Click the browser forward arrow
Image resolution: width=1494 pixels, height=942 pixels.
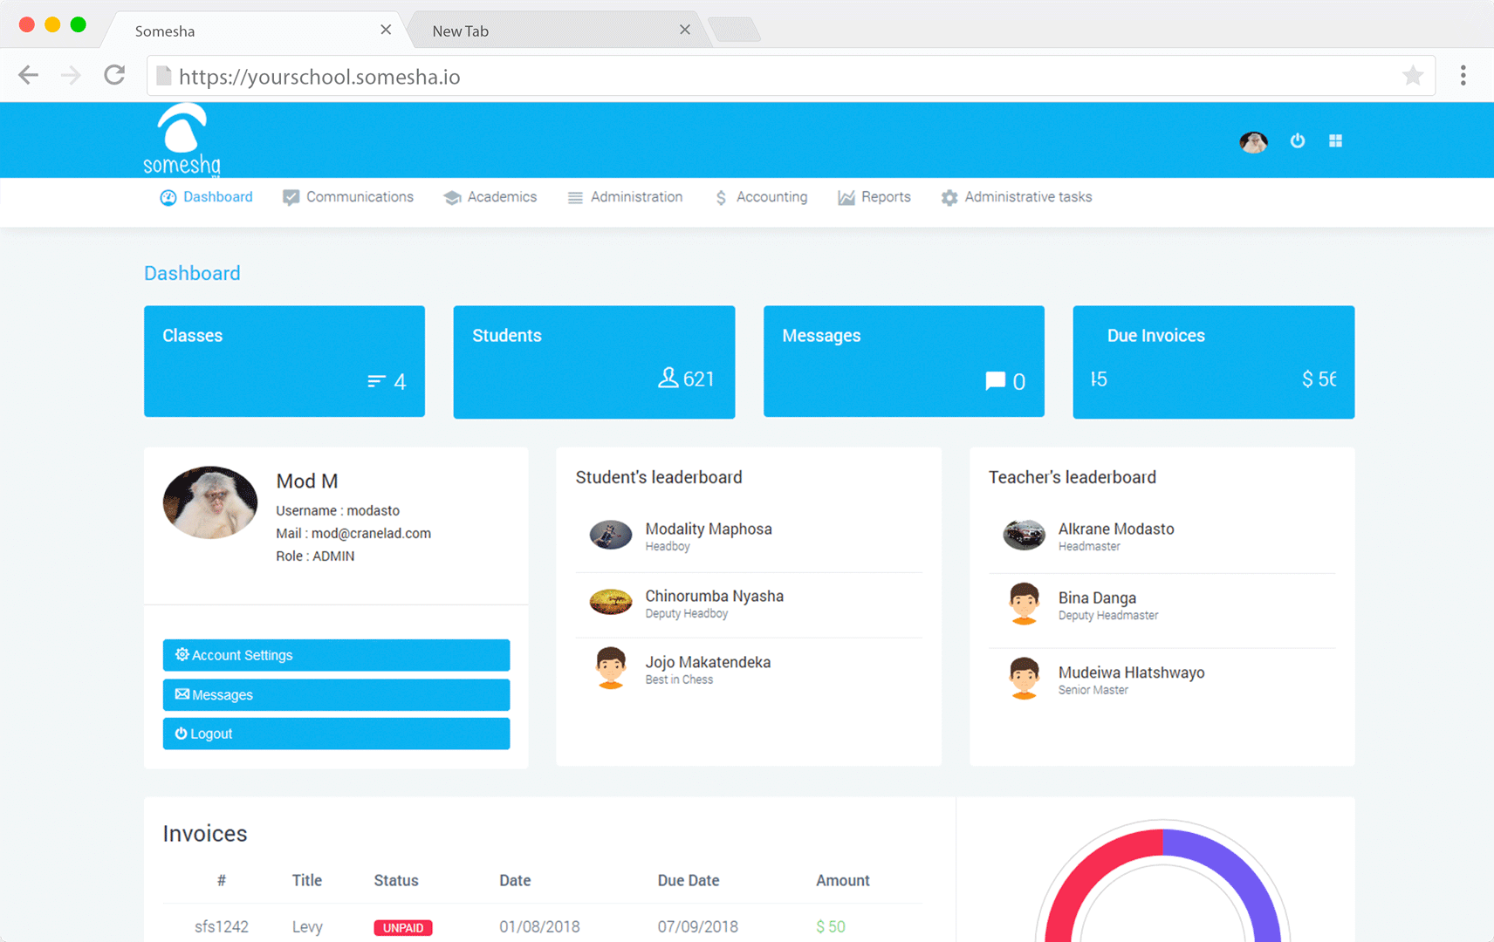click(x=71, y=76)
